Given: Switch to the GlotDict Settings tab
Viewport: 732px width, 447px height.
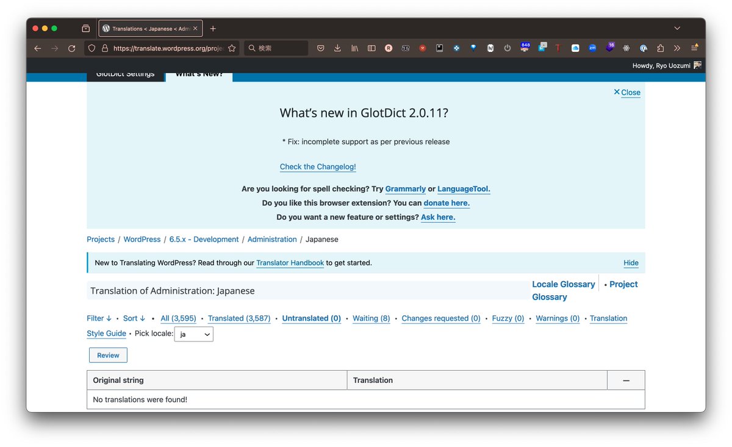Looking at the screenshot, I should click(x=126, y=76).
